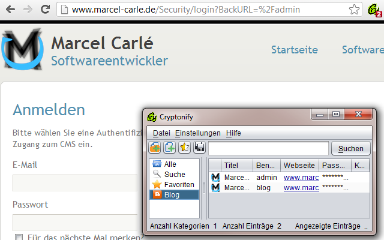Click the E-Mail input field
This screenshot has height=240, width=384.
pos(75,183)
